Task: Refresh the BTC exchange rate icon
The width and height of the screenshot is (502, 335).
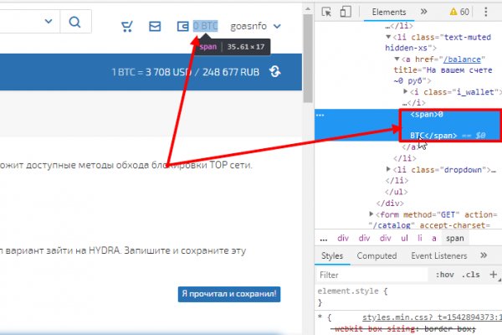Action: click(x=274, y=73)
